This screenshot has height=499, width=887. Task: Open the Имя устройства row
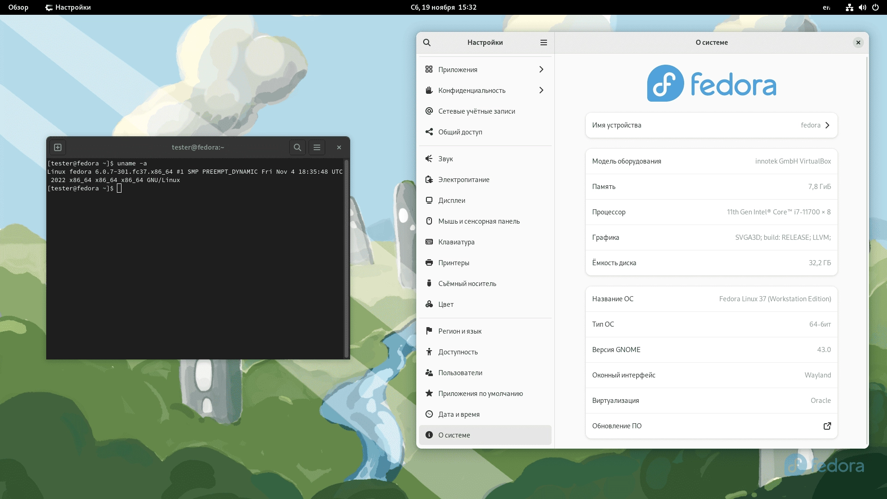[x=711, y=125]
